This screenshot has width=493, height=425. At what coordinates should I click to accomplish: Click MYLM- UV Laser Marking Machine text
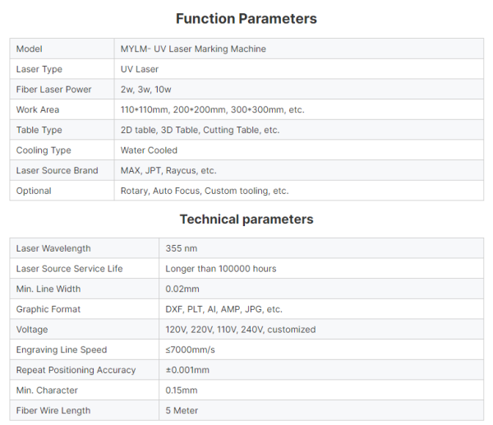193,49
